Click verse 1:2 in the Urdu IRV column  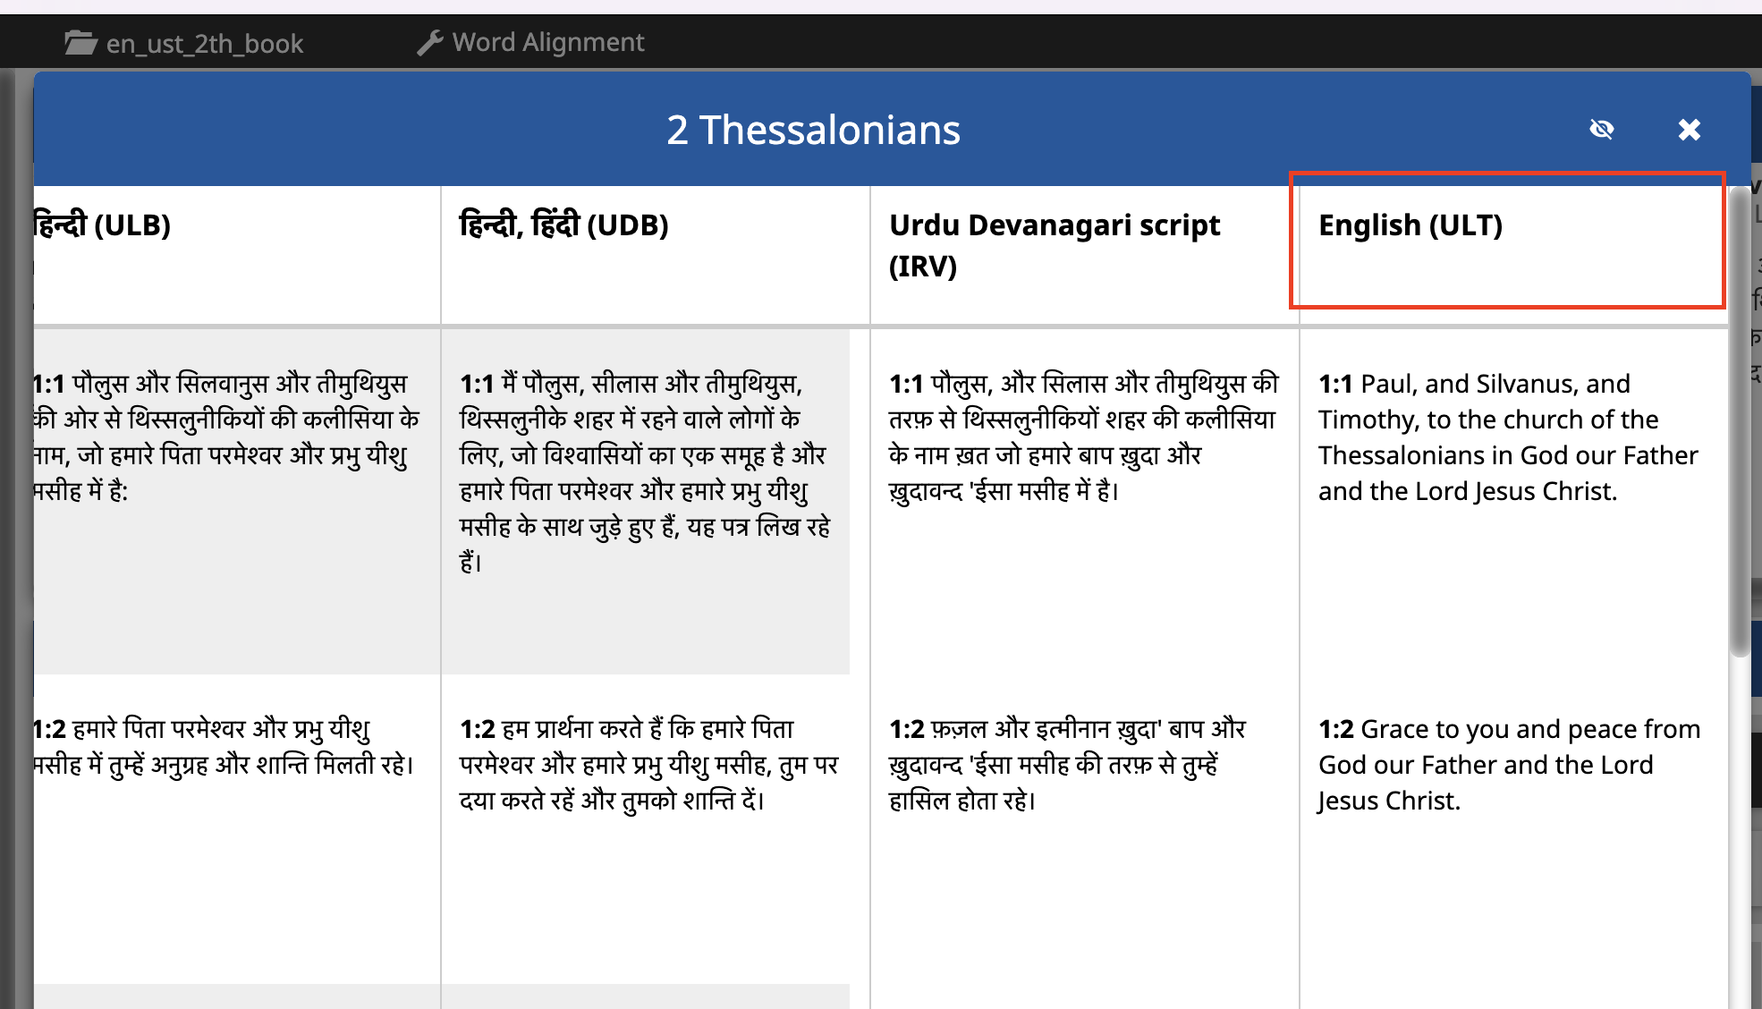point(1067,764)
